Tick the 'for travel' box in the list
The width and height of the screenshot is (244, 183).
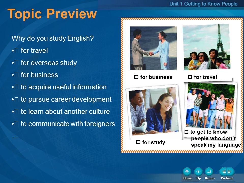pyautogui.click(x=17, y=51)
